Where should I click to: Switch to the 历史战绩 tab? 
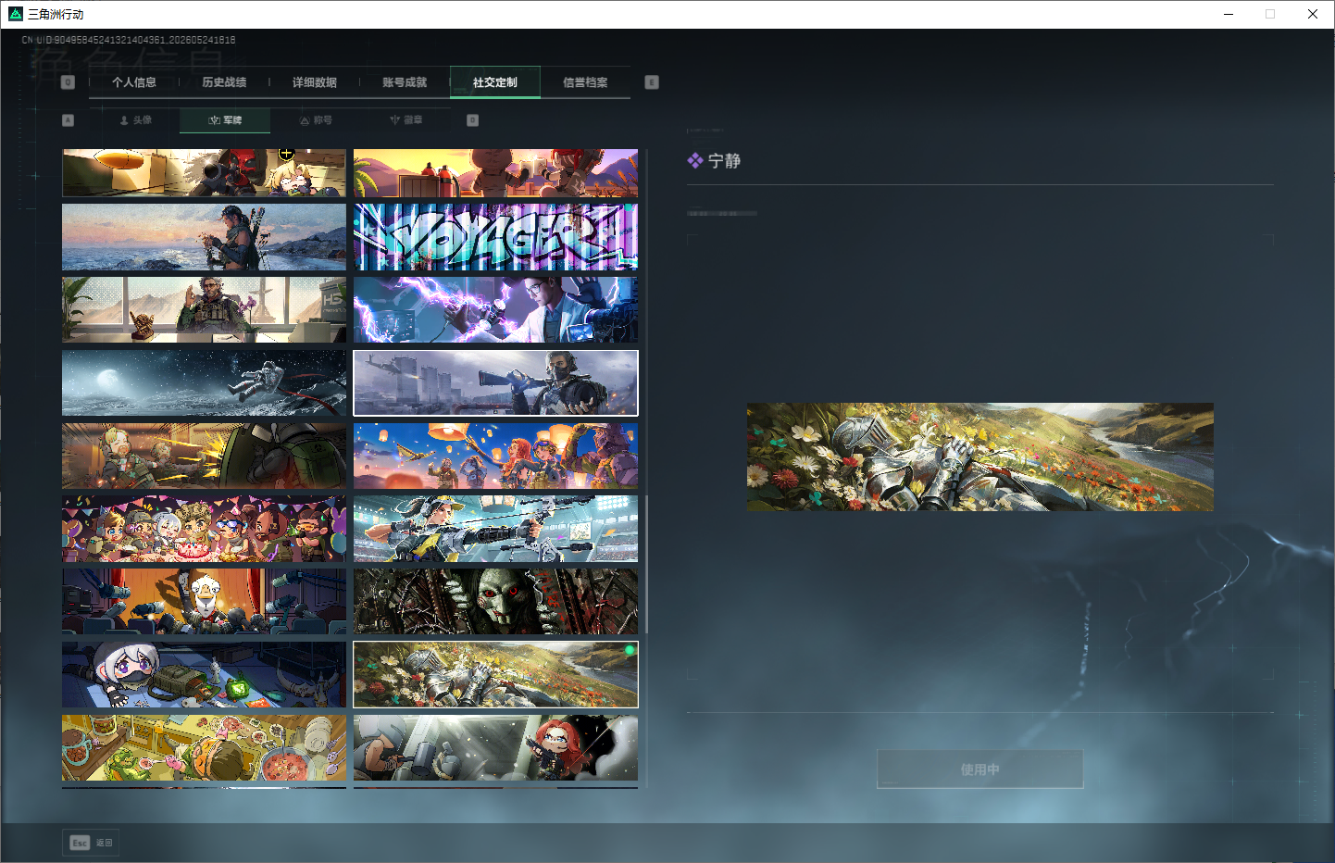click(224, 82)
